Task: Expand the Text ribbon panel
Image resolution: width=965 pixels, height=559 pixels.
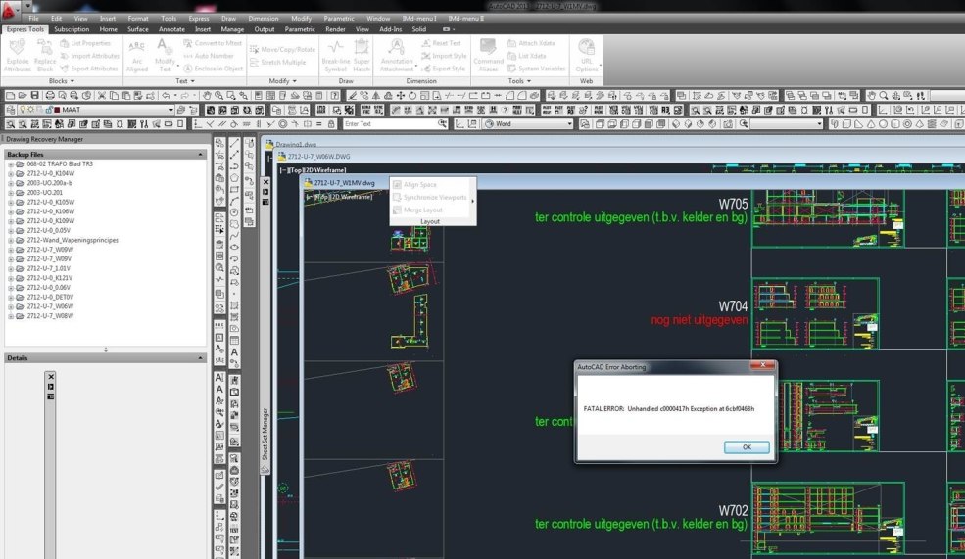Action: point(184,81)
